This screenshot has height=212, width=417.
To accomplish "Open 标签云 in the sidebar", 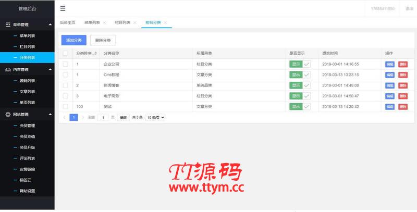I will coord(27,180).
